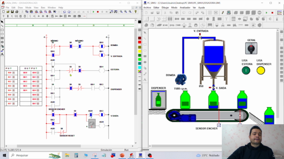Stop PC_SIMU simulation with red stop icon
This screenshot has height=159, width=284.
click(x=272, y=13)
